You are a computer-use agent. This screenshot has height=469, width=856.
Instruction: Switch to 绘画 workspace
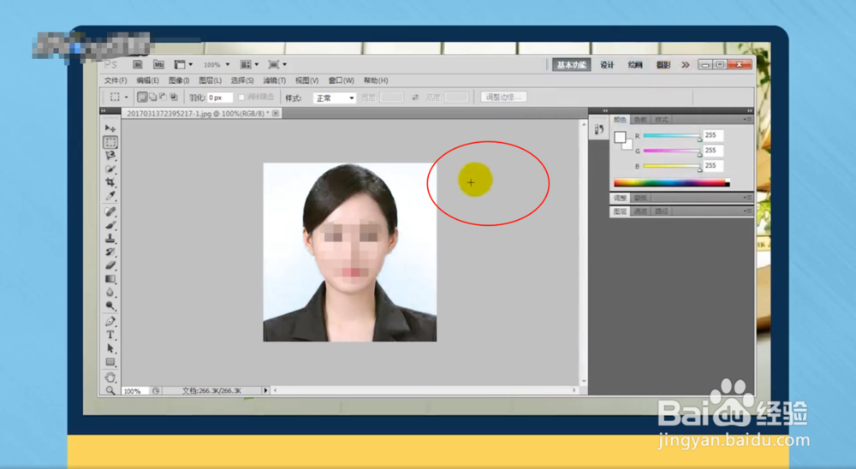pos(635,65)
